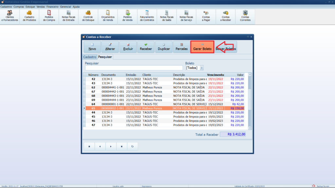This screenshot has height=188, width=335.
Task: Open Orçamentos de Venda module
Action: (108, 16)
